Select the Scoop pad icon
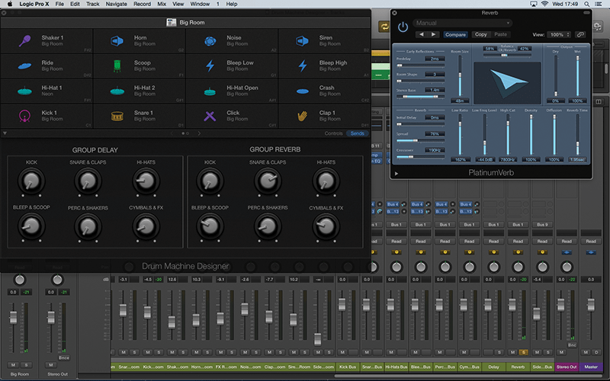 tap(117, 66)
